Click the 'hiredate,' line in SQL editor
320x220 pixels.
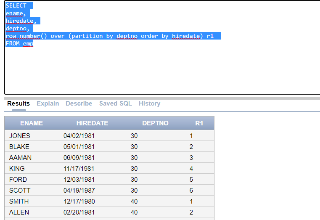click(x=21, y=21)
